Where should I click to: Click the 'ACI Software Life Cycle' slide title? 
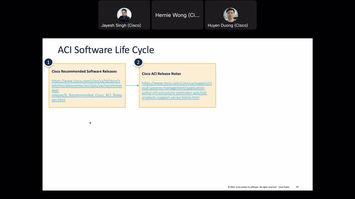coord(106,50)
